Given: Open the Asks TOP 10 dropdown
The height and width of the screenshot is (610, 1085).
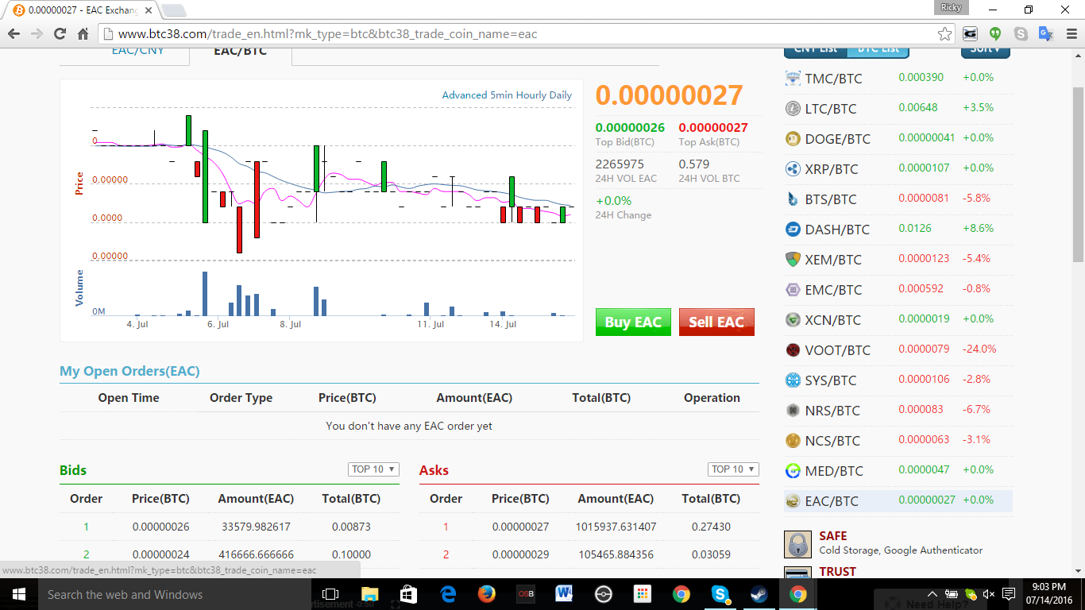Looking at the screenshot, I should 733,469.
